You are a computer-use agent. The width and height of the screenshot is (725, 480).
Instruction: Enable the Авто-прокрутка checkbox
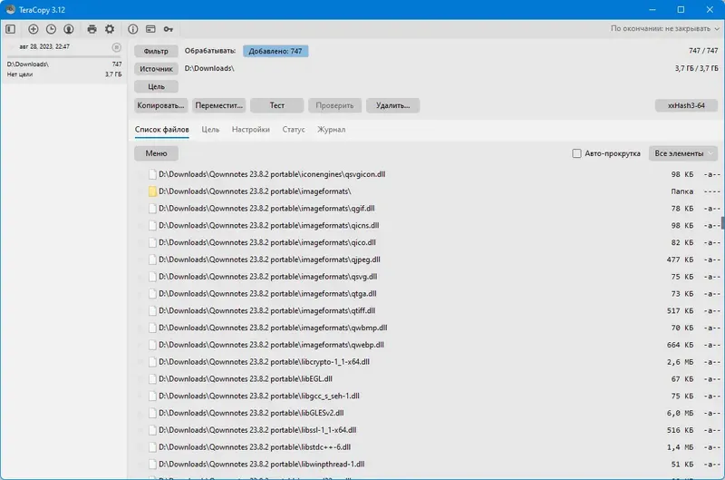click(576, 153)
